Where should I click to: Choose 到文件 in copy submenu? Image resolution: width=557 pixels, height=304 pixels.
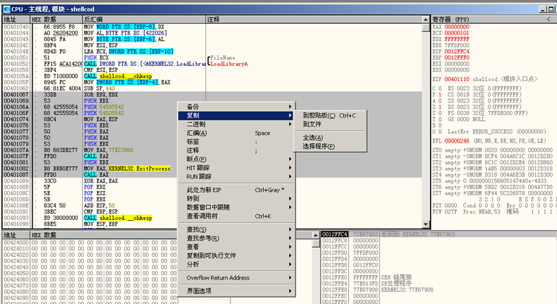pyautogui.click(x=331, y=124)
